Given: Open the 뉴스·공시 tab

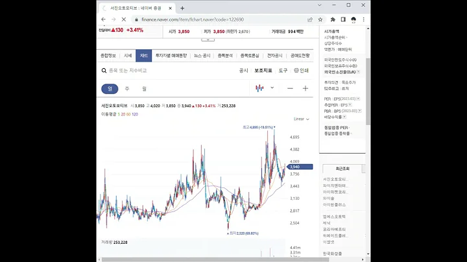Looking at the screenshot, I should [x=202, y=56].
